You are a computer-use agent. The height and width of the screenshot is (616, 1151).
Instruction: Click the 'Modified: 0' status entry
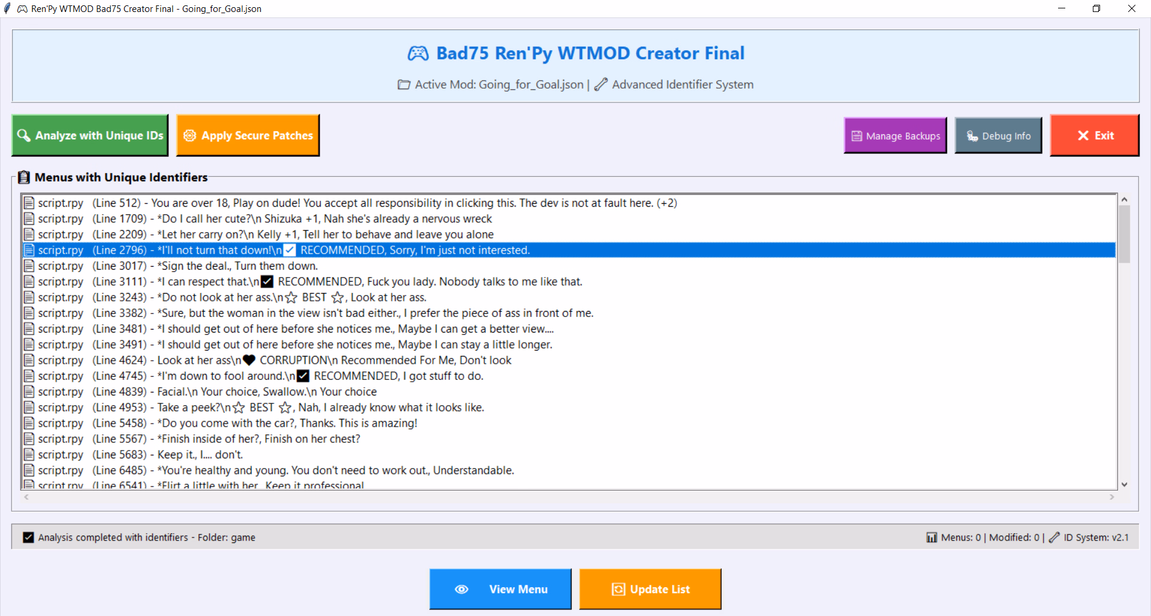point(1014,538)
